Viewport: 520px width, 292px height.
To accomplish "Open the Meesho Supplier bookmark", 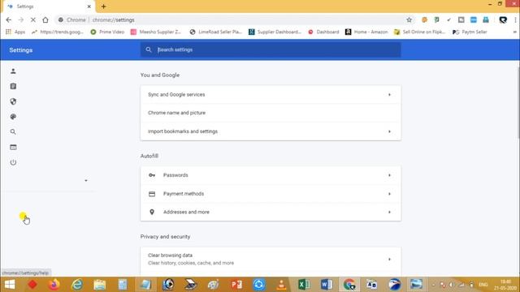I will (156, 32).
